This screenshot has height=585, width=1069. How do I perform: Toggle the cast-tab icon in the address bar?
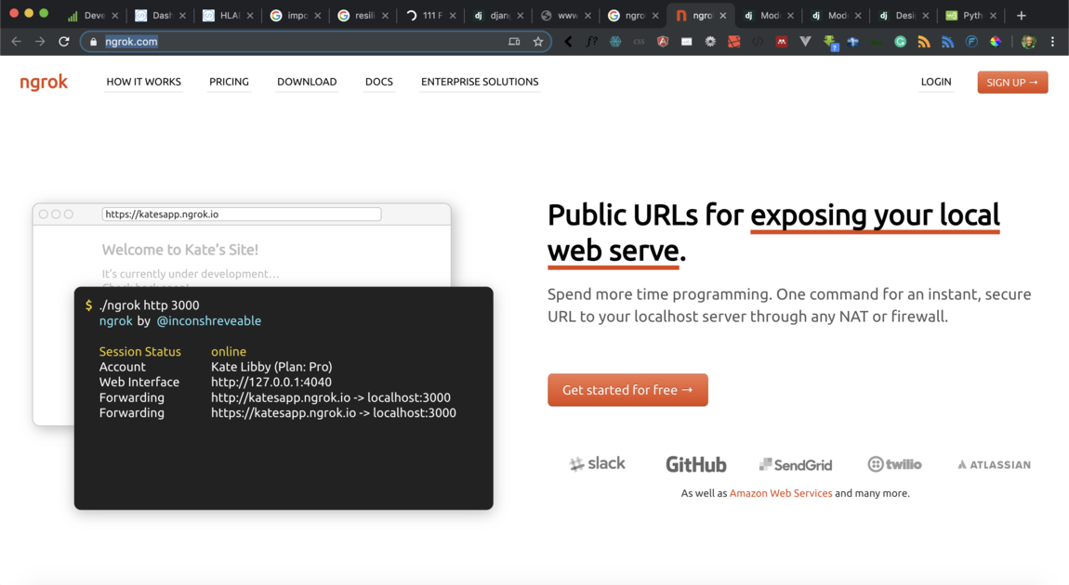(515, 41)
